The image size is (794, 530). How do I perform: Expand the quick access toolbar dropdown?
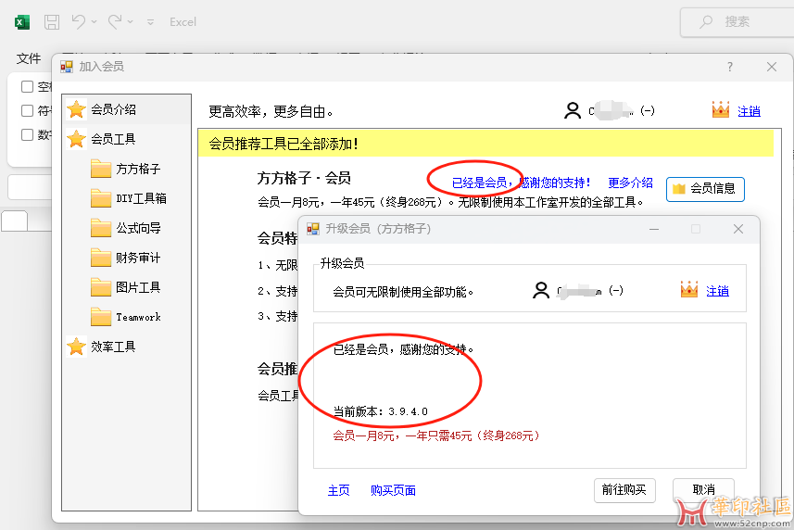pyautogui.click(x=151, y=21)
